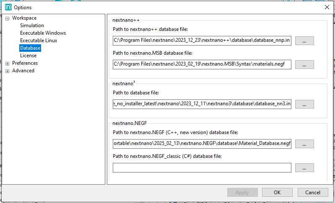This screenshot has height=203, width=335.
Task: Focus the nextnano³ database path field
Action: 202,104
